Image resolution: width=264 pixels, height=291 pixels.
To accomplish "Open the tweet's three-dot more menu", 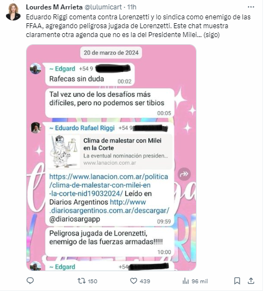I will tap(251, 7).
